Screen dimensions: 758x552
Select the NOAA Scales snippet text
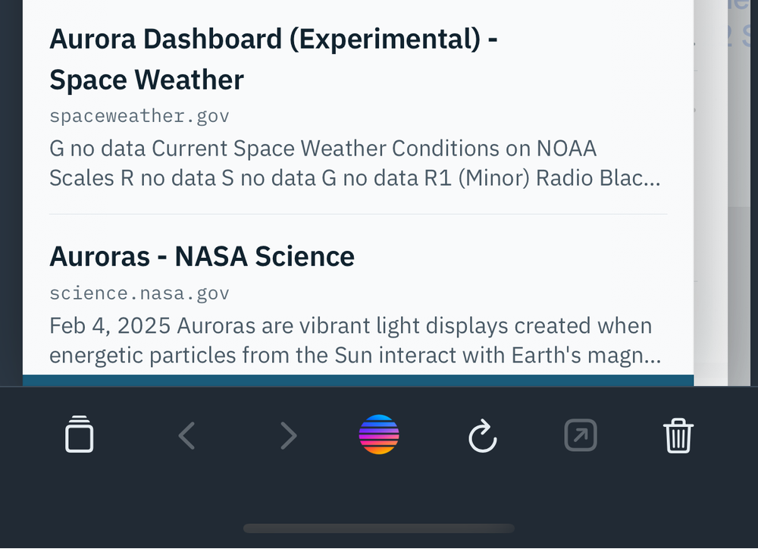355,163
